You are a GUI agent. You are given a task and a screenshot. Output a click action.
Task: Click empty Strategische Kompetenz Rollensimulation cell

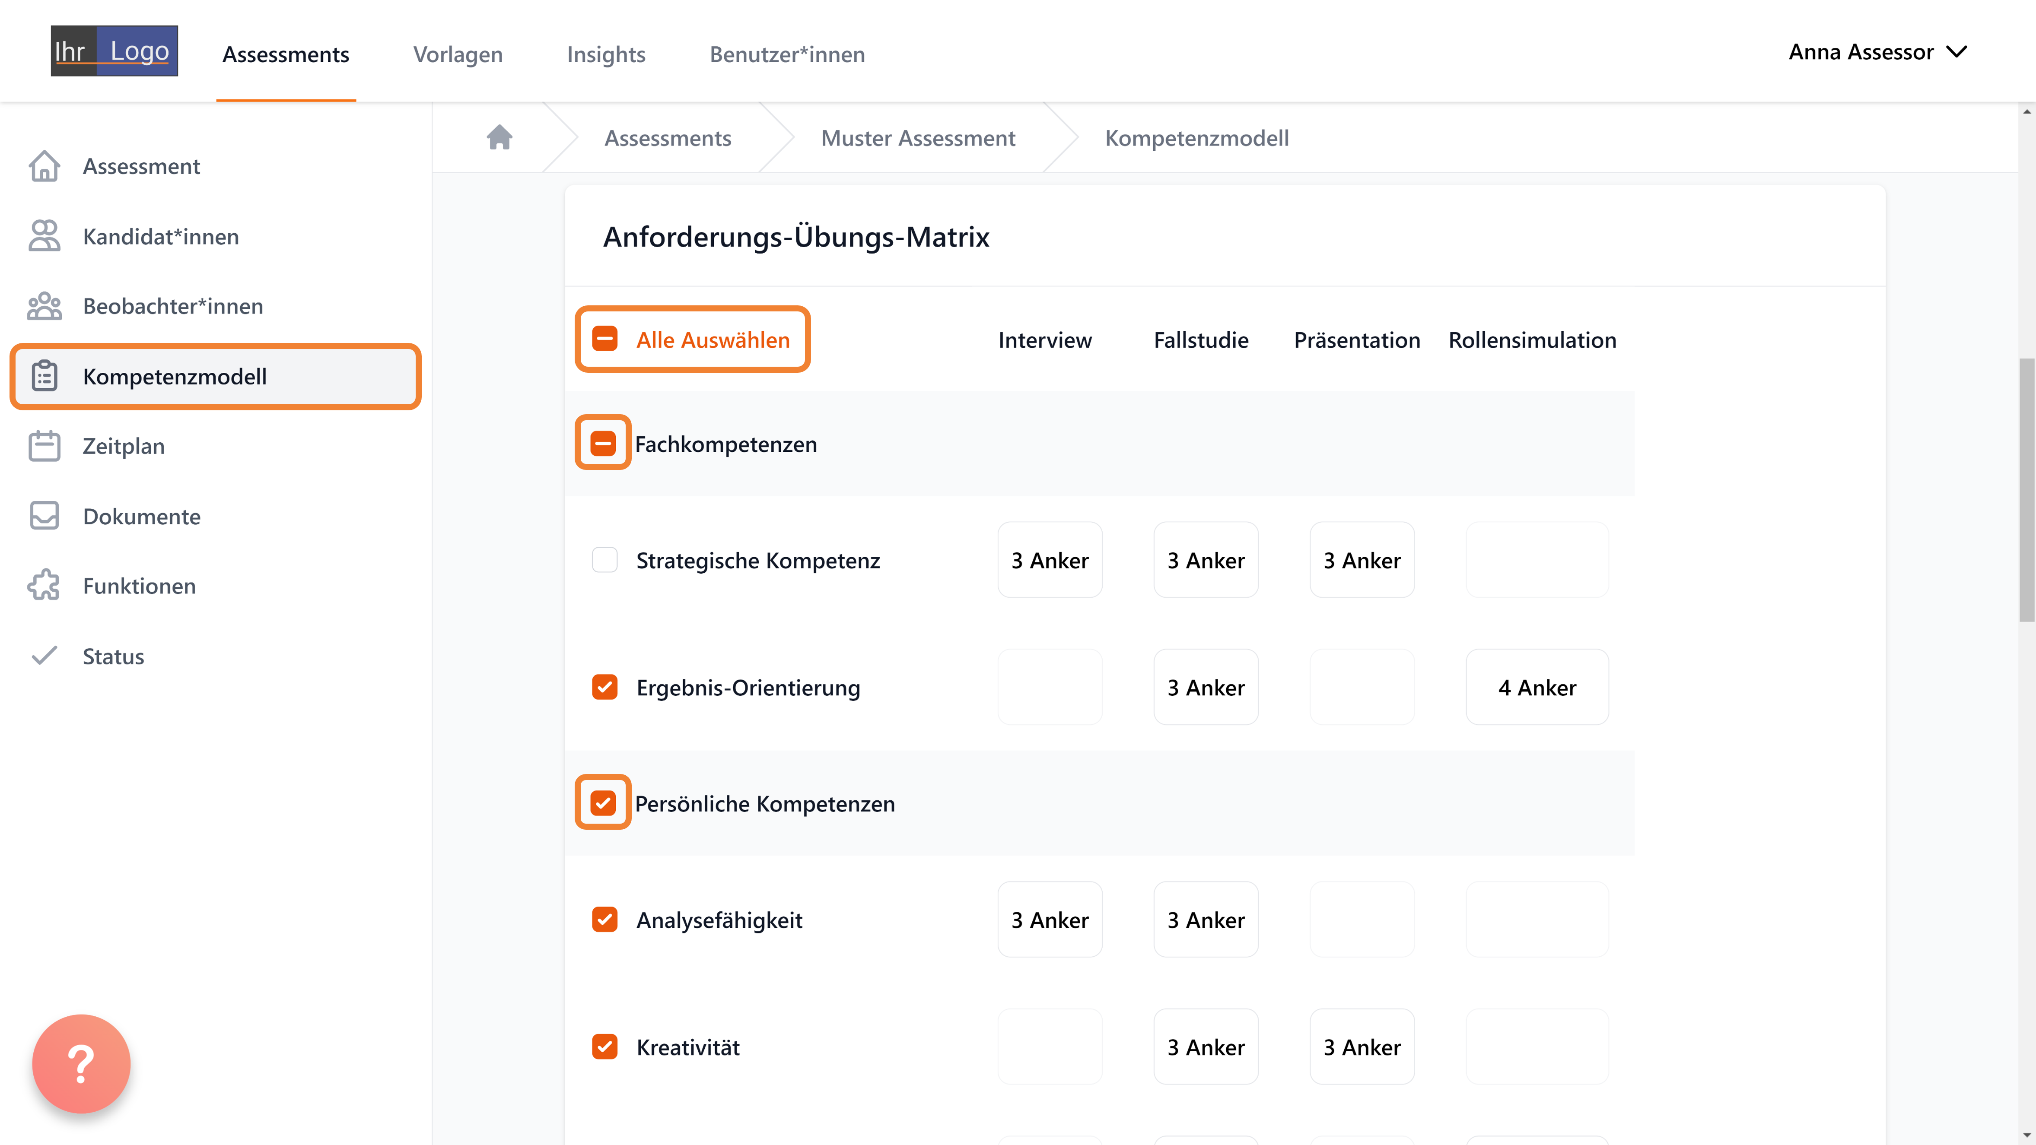coord(1537,559)
